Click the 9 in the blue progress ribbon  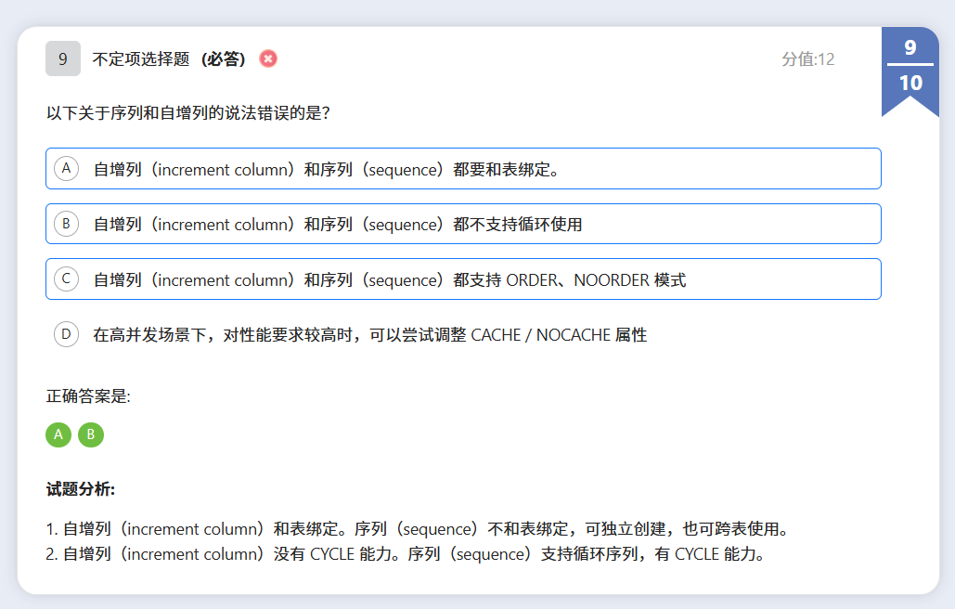pos(910,47)
